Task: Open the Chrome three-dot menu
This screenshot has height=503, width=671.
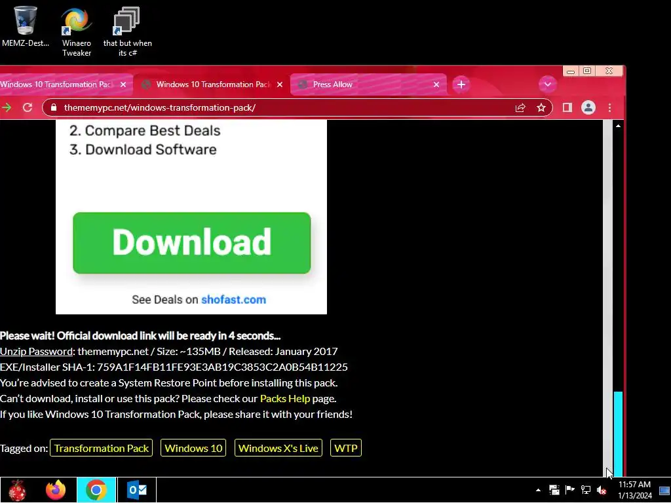Action: click(610, 107)
